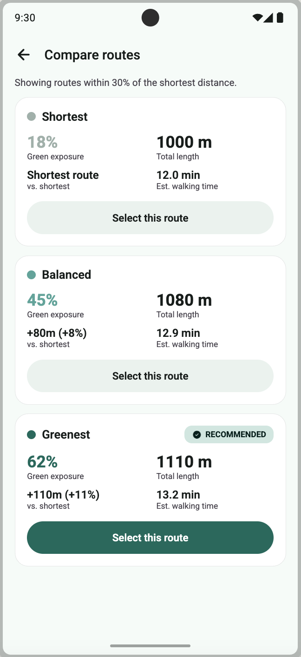
Task: Tap the 9:30 clock in status bar
Action: [25, 18]
